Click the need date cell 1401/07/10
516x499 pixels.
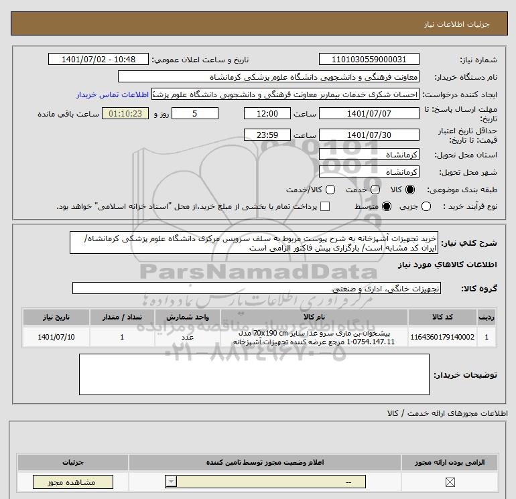pos(56,337)
